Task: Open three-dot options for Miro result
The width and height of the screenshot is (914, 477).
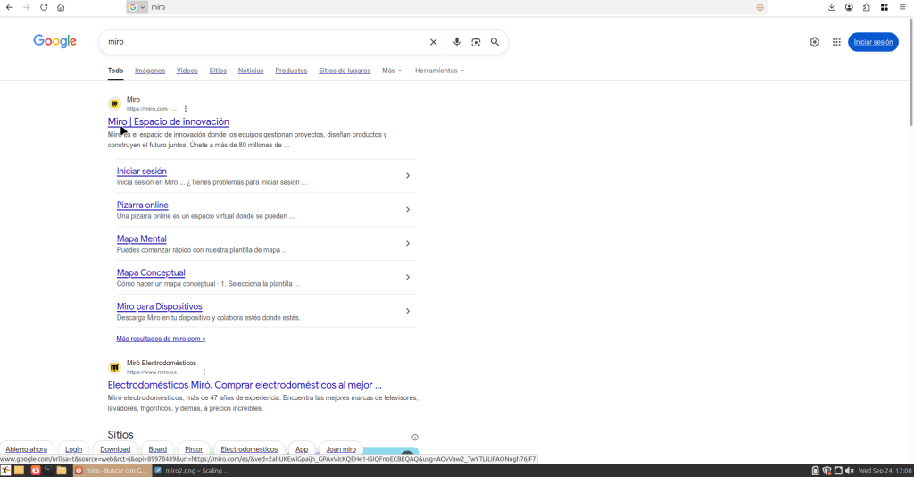Action: coord(186,109)
